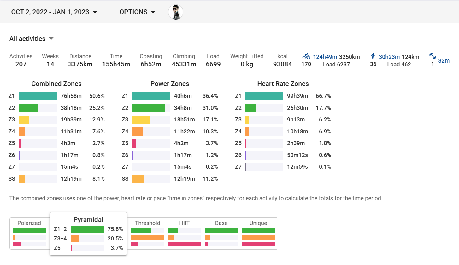Click the cycling bike icon
The height and width of the screenshot is (265, 459).
point(306,56)
